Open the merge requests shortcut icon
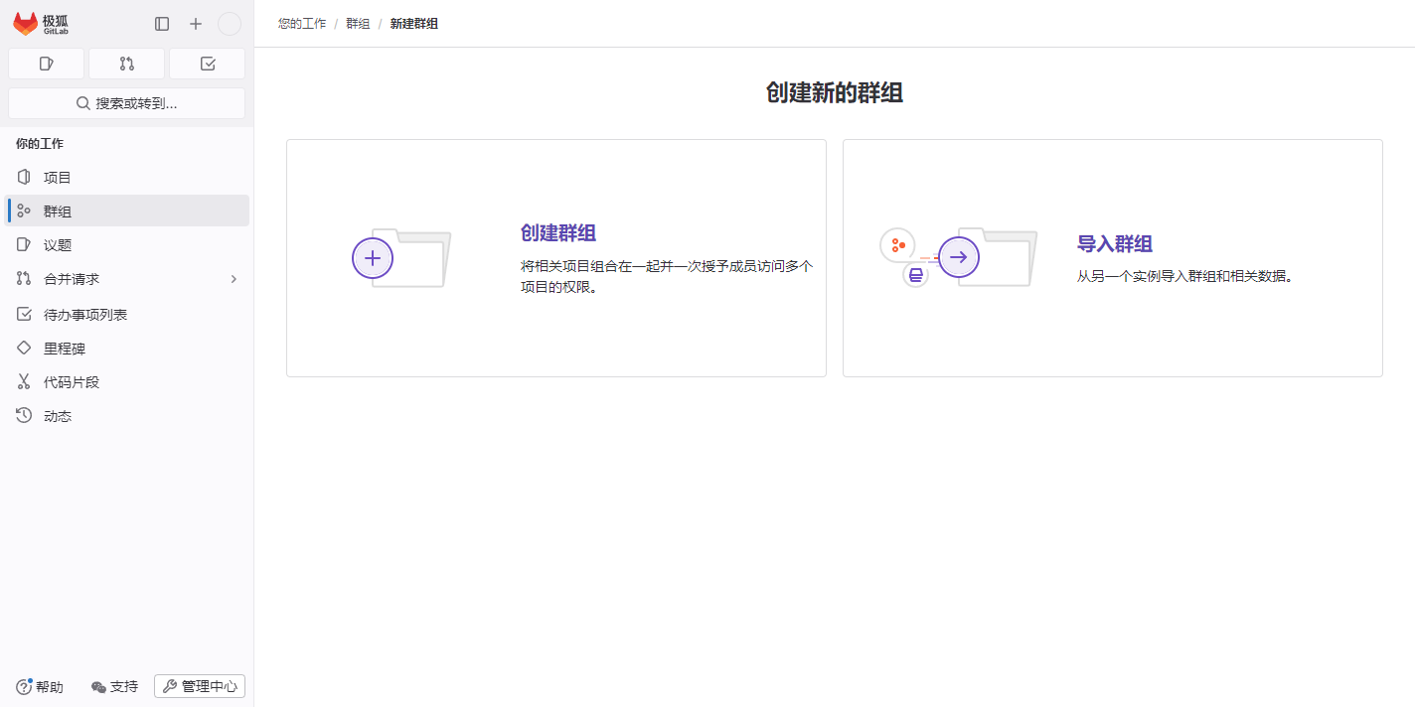Screen dimensions: 1415x707 (x=126, y=63)
